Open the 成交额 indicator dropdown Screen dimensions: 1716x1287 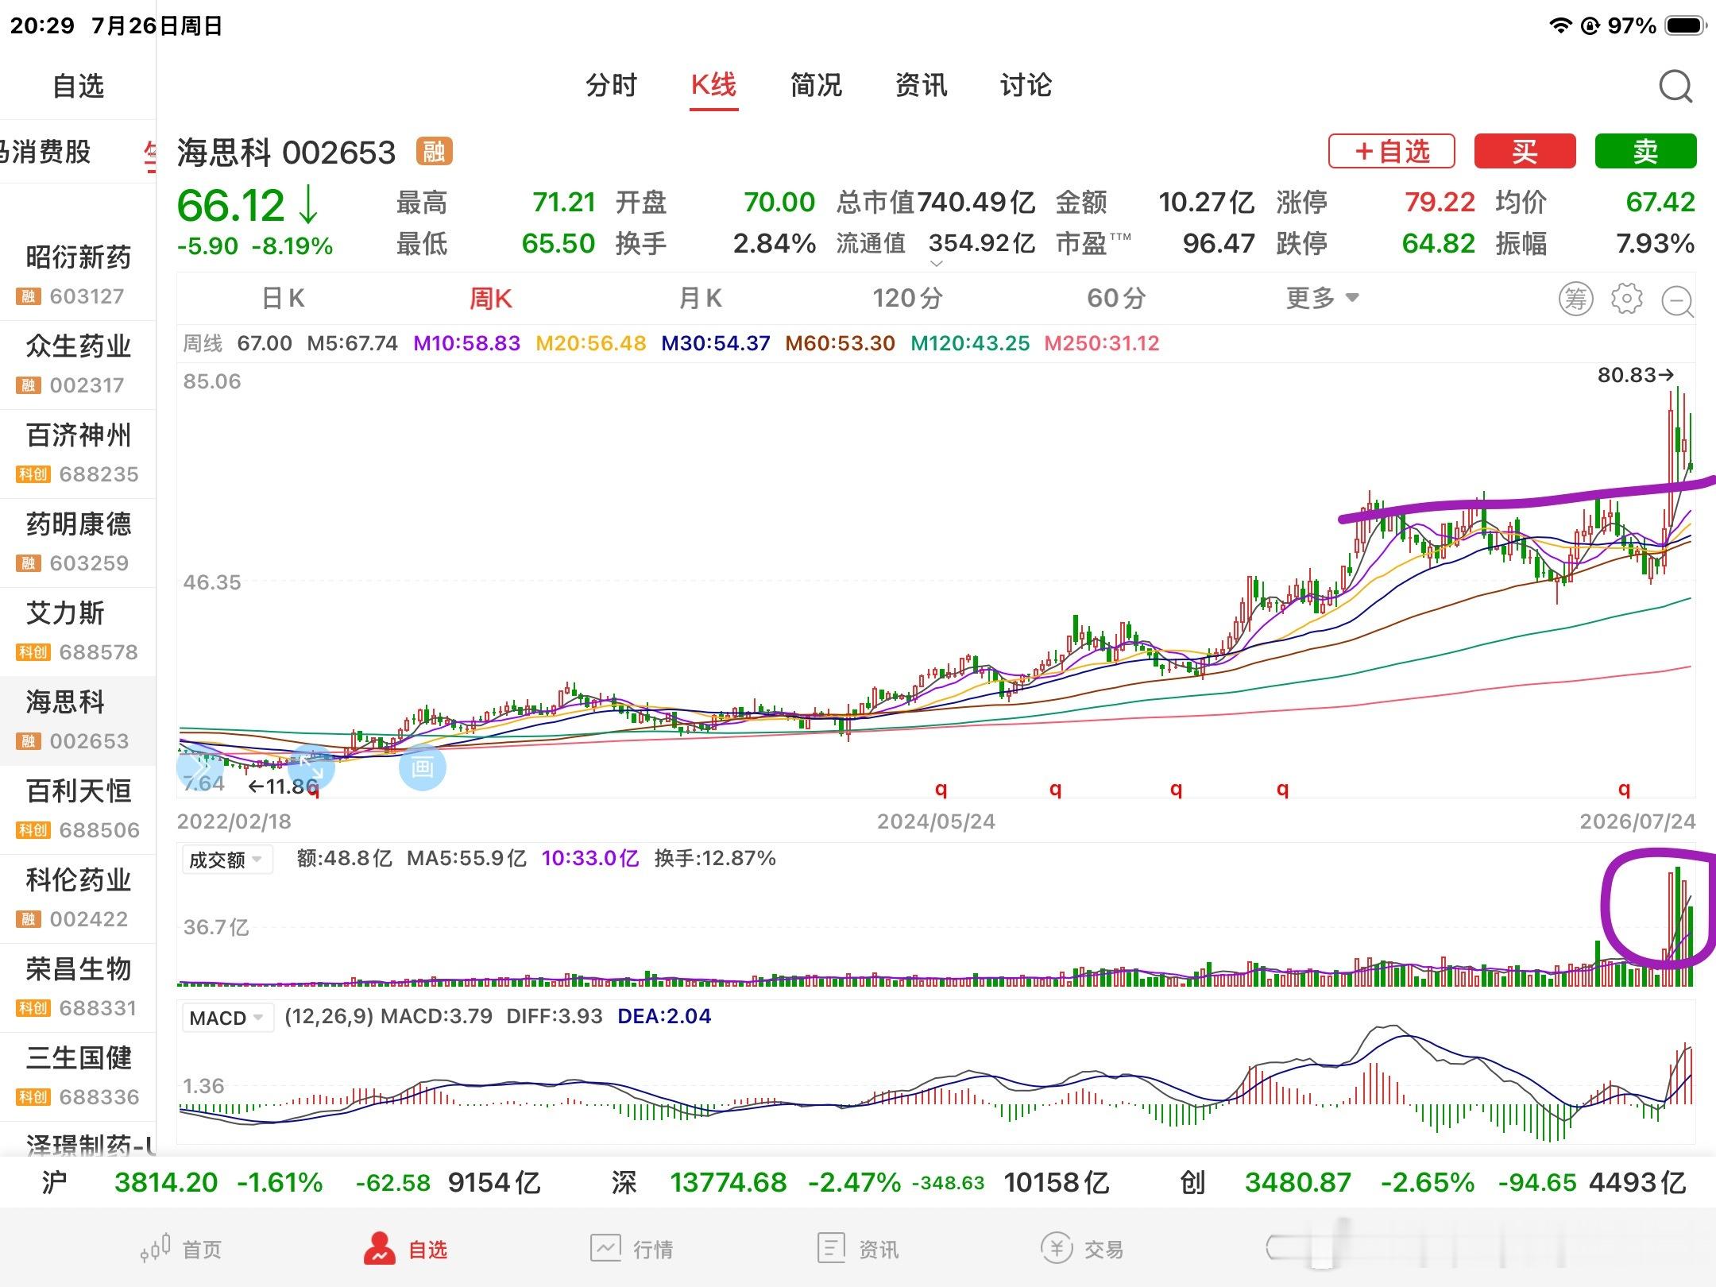coord(227,860)
